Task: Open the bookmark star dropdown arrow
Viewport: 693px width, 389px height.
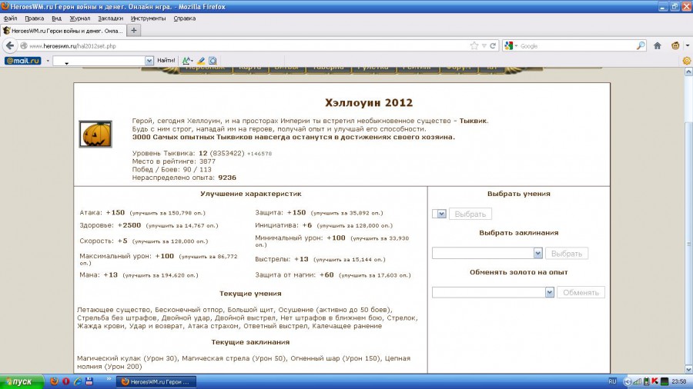Action: click(x=484, y=45)
